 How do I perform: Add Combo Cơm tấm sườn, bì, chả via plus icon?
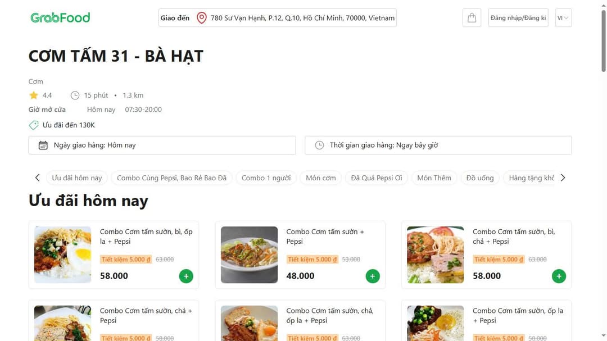pos(559,276)
